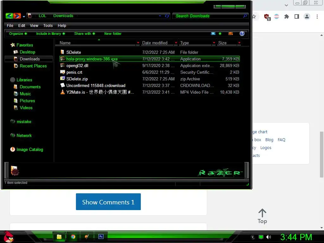Open the View menu

[34, 25]
